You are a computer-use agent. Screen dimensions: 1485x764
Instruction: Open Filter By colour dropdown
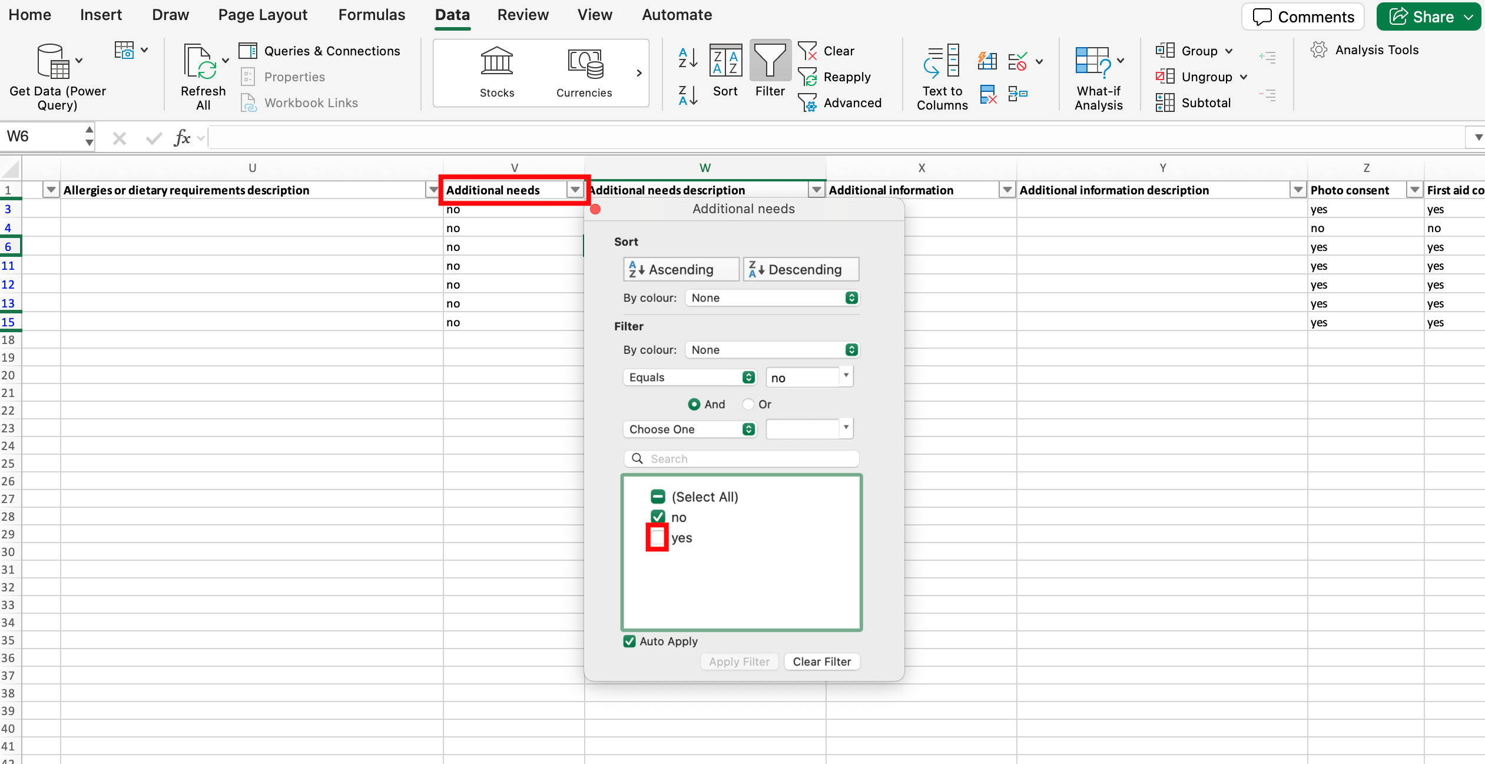(x=772, y=350)
